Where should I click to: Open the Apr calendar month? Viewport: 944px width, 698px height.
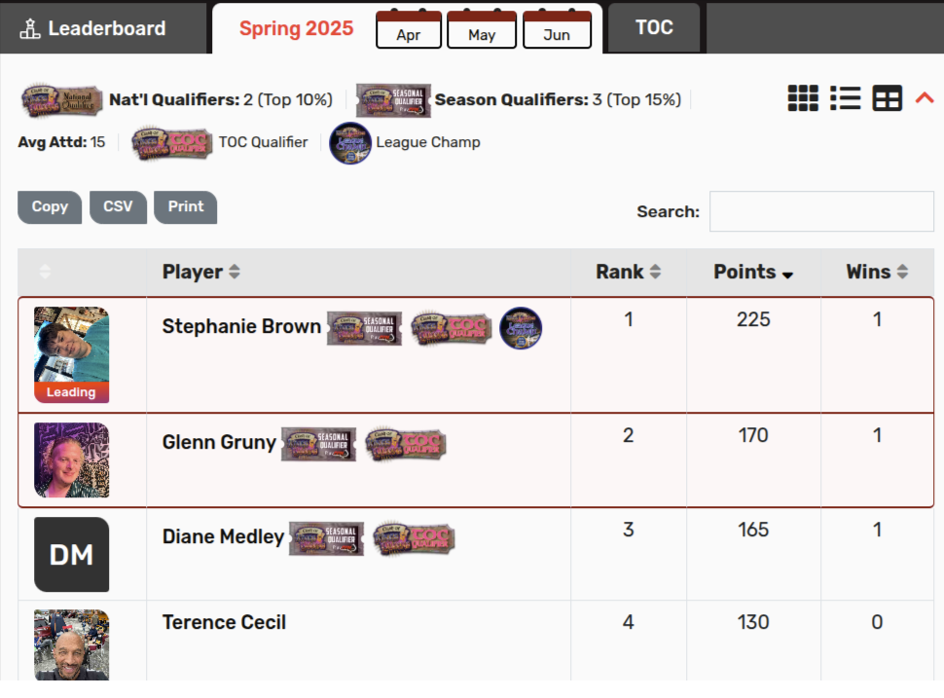(409, 30)
